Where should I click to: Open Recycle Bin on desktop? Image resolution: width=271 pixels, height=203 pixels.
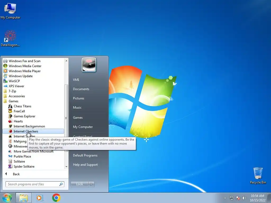258,176
